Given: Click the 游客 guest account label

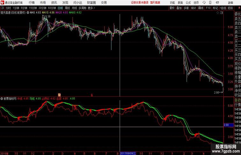Looking at the screenshot, I should click(230, 3).
